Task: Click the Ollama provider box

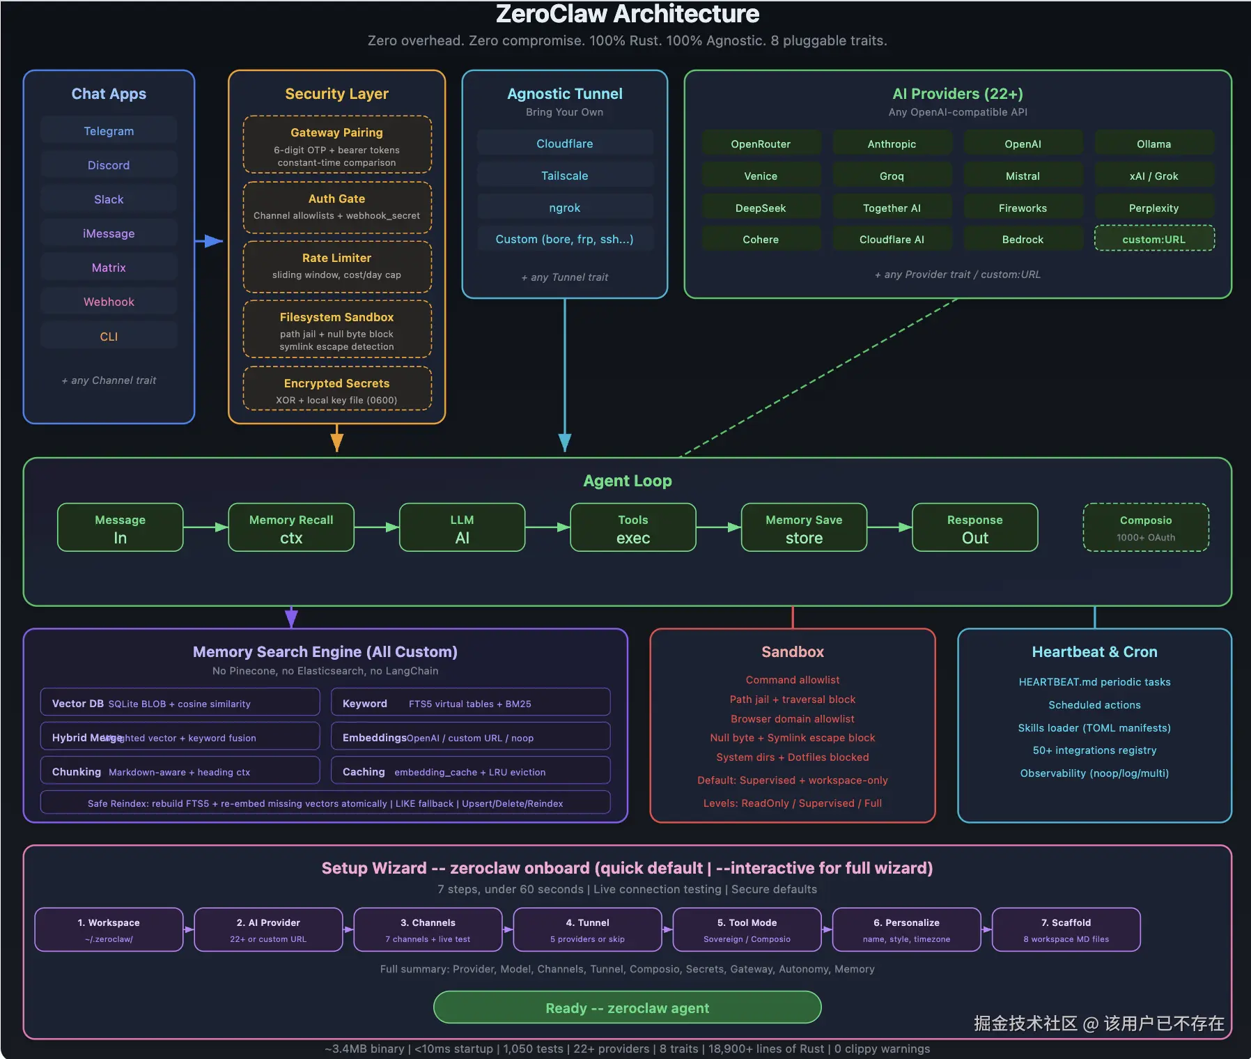Action: (x=1154, y=144)
